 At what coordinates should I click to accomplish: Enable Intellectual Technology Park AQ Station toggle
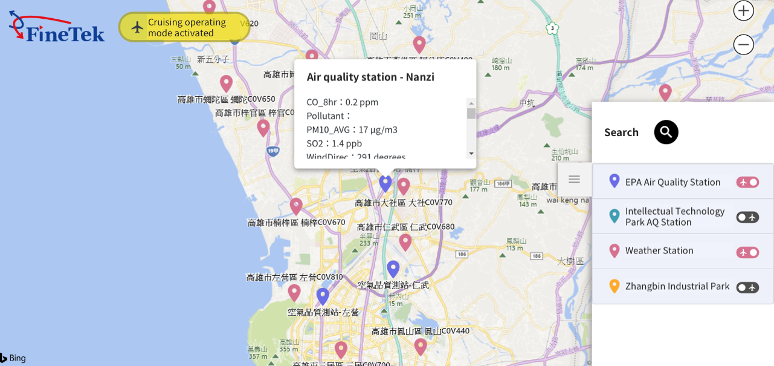(747, 217)
